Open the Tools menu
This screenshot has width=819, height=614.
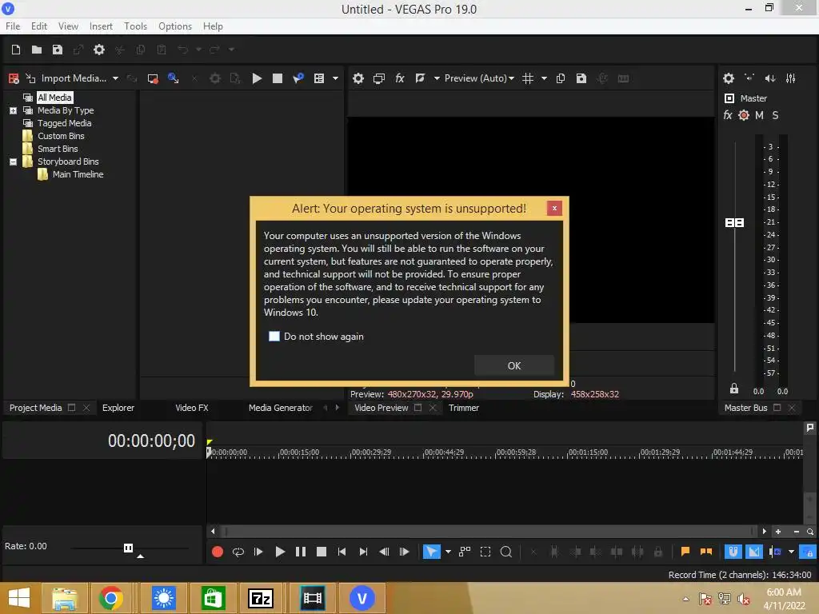point(135,26)
